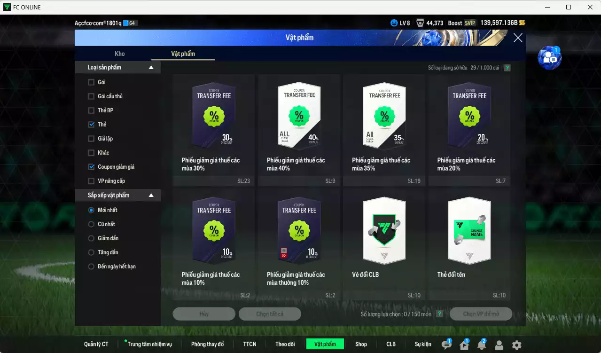
Task: Open the notifications bell icon
Action: [x=481, y=344]
